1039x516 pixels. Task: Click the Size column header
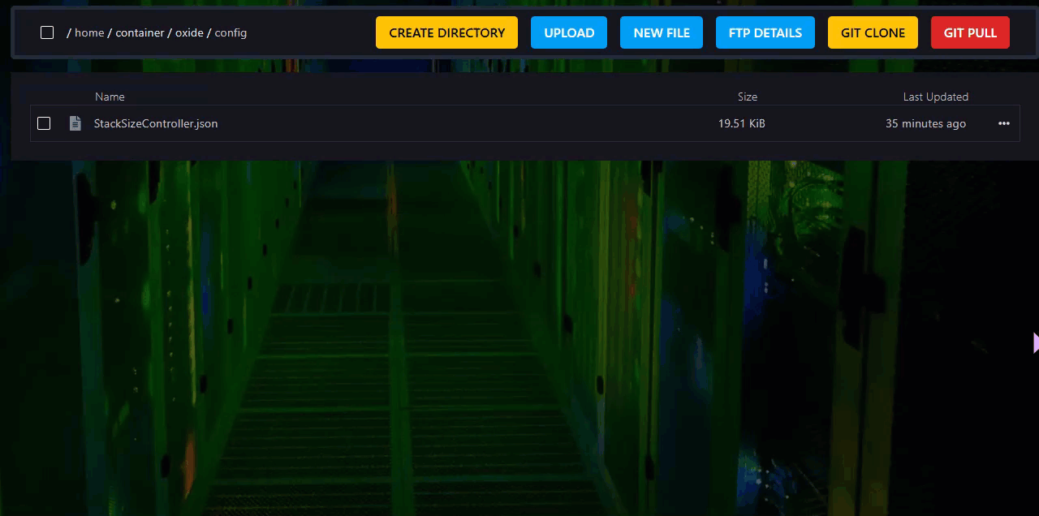748,97
